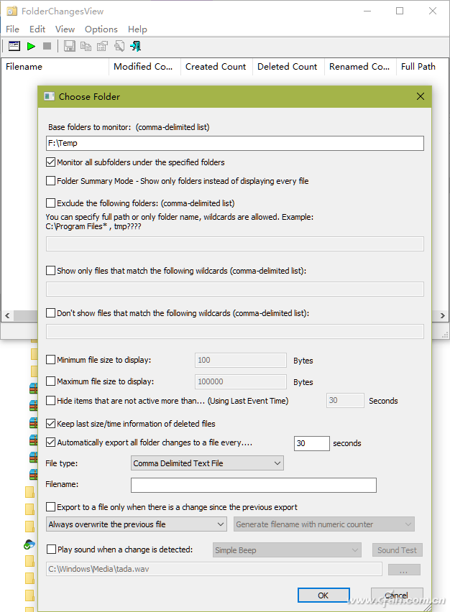Open the Options menu

point(101,29)
